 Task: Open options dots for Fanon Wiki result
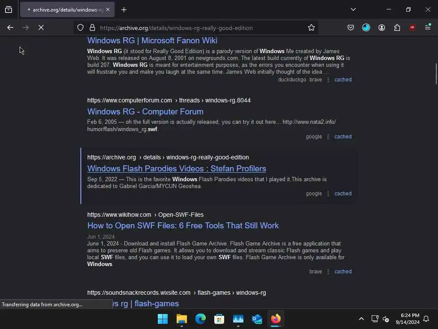(328, 80)
